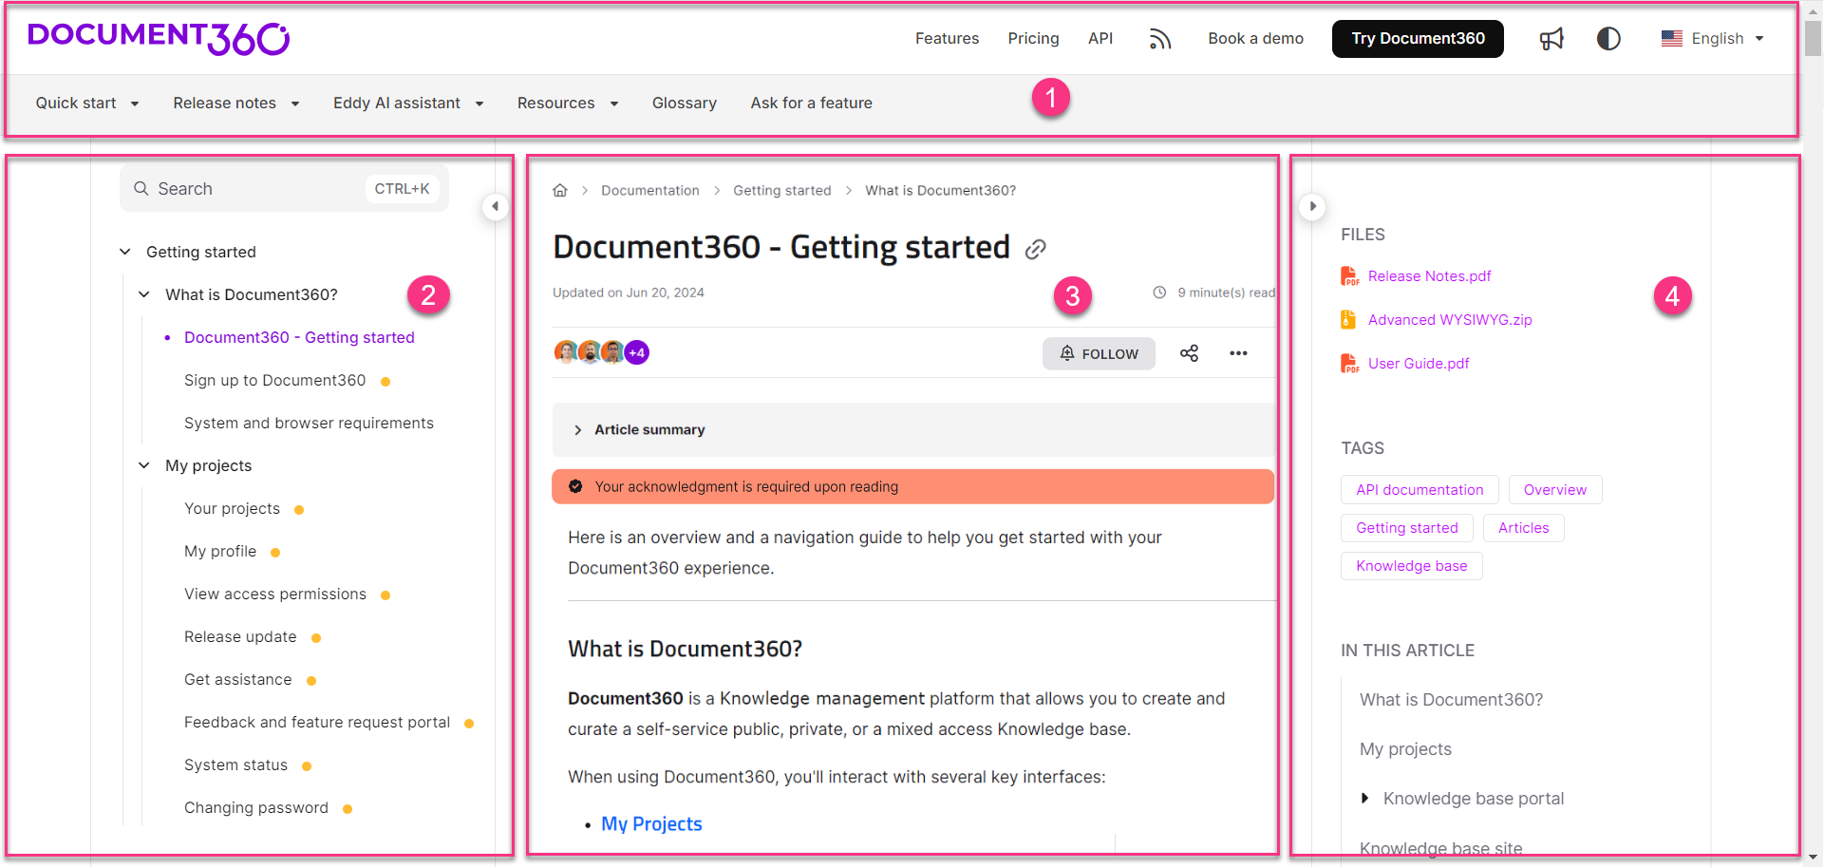Open the Glossary menu item

pyautogui.click(x=685, y=103)
